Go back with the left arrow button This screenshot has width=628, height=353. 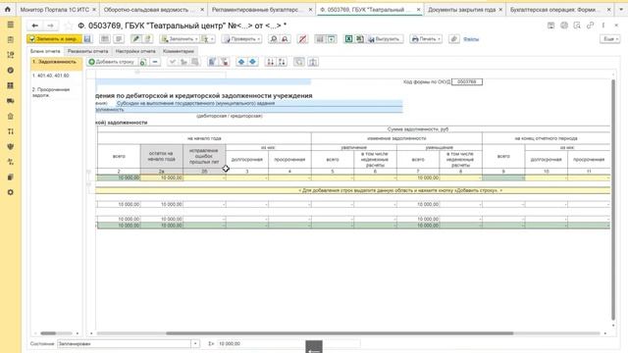[35, 25]
